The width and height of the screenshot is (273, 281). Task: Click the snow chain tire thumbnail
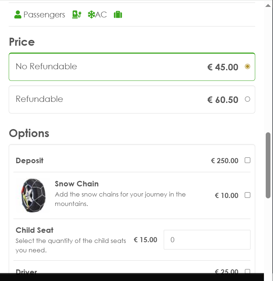click(33, 195)
